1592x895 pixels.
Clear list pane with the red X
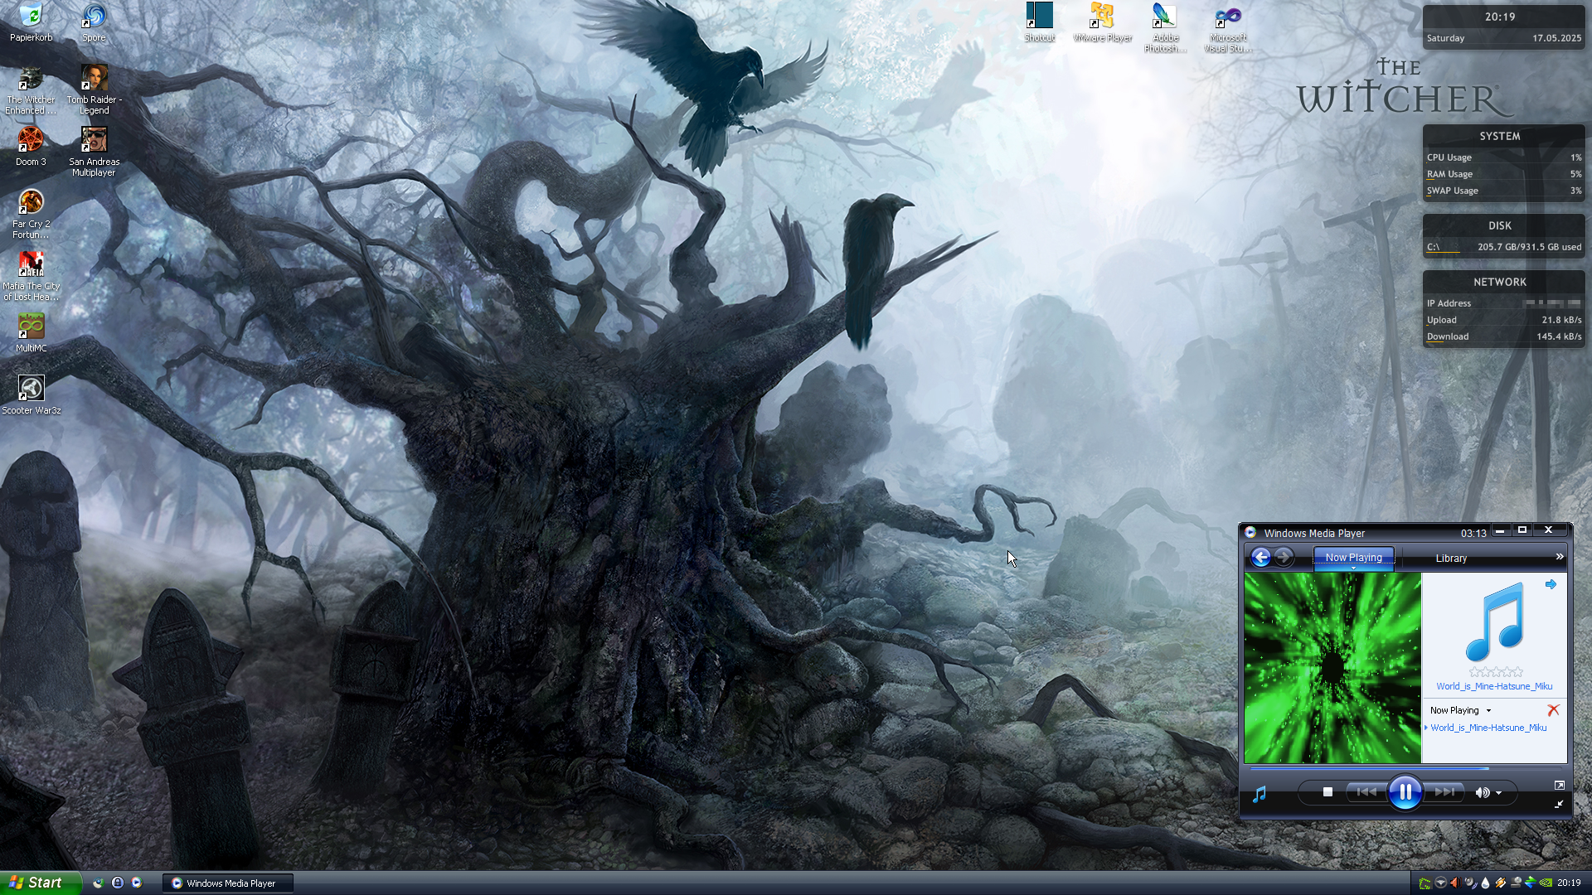[x=1553, y=710]
